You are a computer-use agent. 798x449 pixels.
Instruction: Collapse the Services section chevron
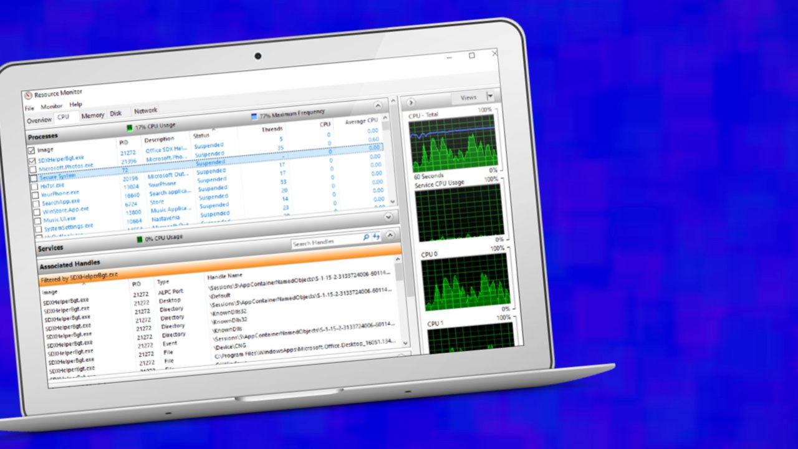(x=390, y=235)
